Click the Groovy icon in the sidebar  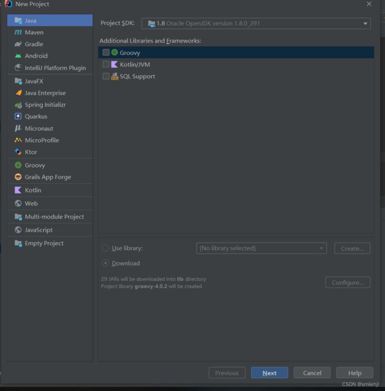pos(18,165)
